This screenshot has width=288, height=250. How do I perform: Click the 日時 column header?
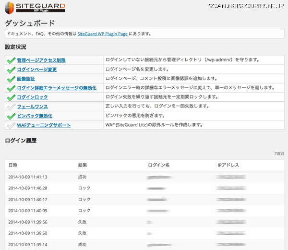[13, 165]
